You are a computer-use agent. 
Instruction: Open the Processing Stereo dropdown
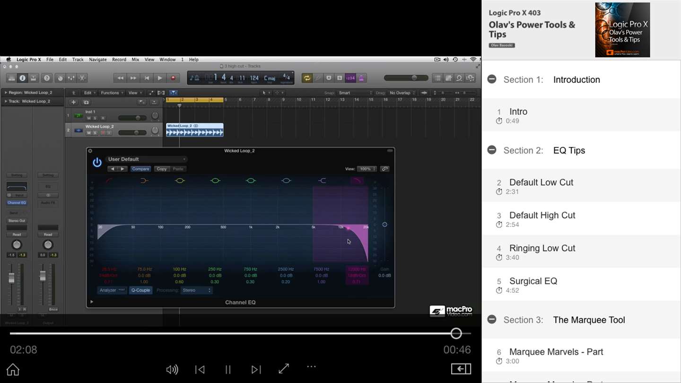197,290
